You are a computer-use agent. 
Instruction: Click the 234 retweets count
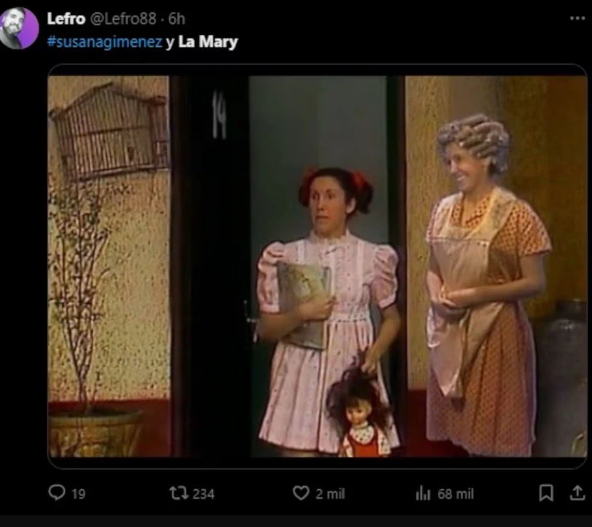click(x=204, y=494)
